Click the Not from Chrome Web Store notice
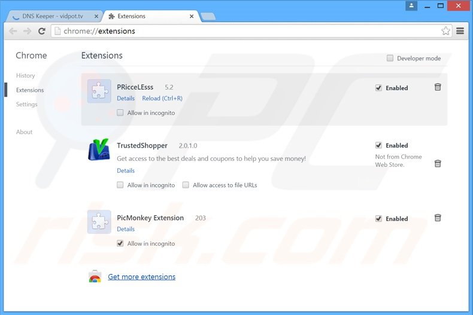Screen dimensions: 473x315 coord(399,161)
